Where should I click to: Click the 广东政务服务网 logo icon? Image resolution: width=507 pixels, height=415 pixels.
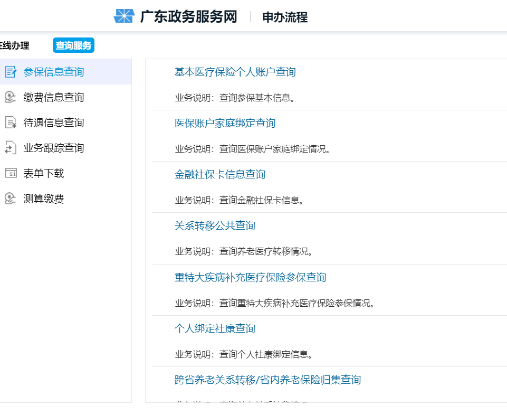(x=124, y=16)
